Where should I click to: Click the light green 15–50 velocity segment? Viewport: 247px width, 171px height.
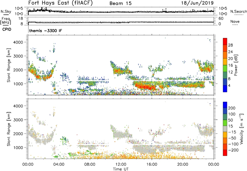tap(225, 123)
